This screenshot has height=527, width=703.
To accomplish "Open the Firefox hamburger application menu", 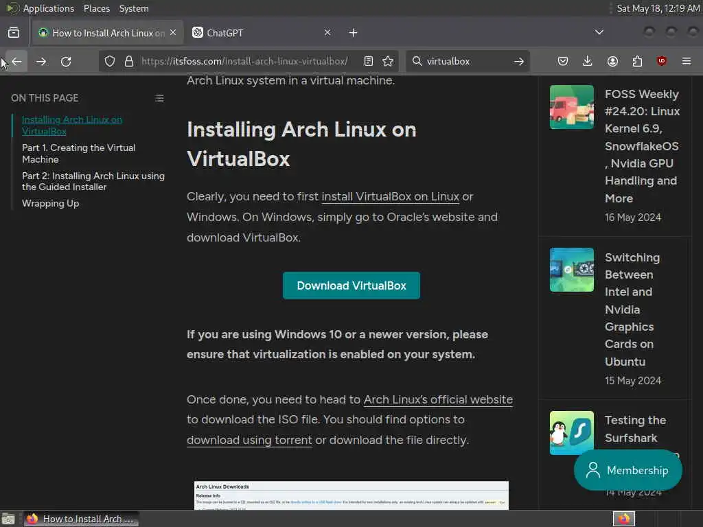I will click(687, 61).
